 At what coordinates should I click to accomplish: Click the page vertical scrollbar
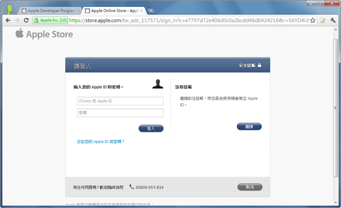tap(336, 108)
